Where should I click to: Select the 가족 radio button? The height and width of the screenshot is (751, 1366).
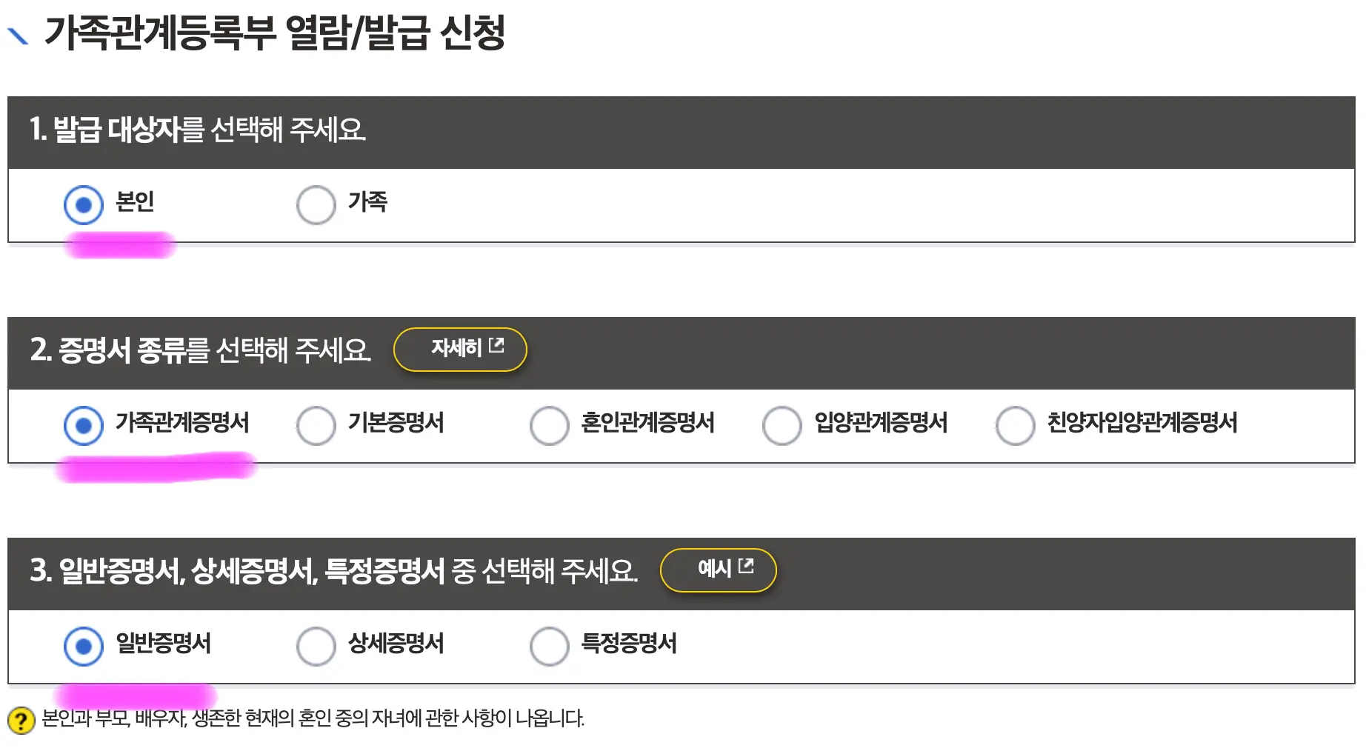[316, 201]
